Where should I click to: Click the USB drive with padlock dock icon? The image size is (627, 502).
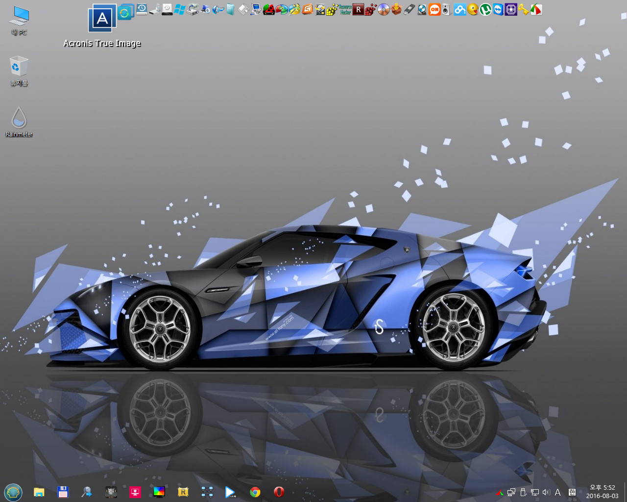pos(155,9)
